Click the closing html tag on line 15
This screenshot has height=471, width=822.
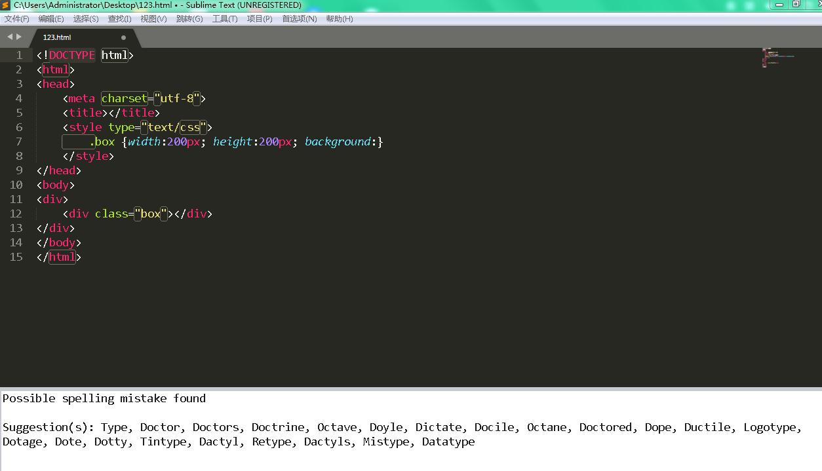click(59, 257)
